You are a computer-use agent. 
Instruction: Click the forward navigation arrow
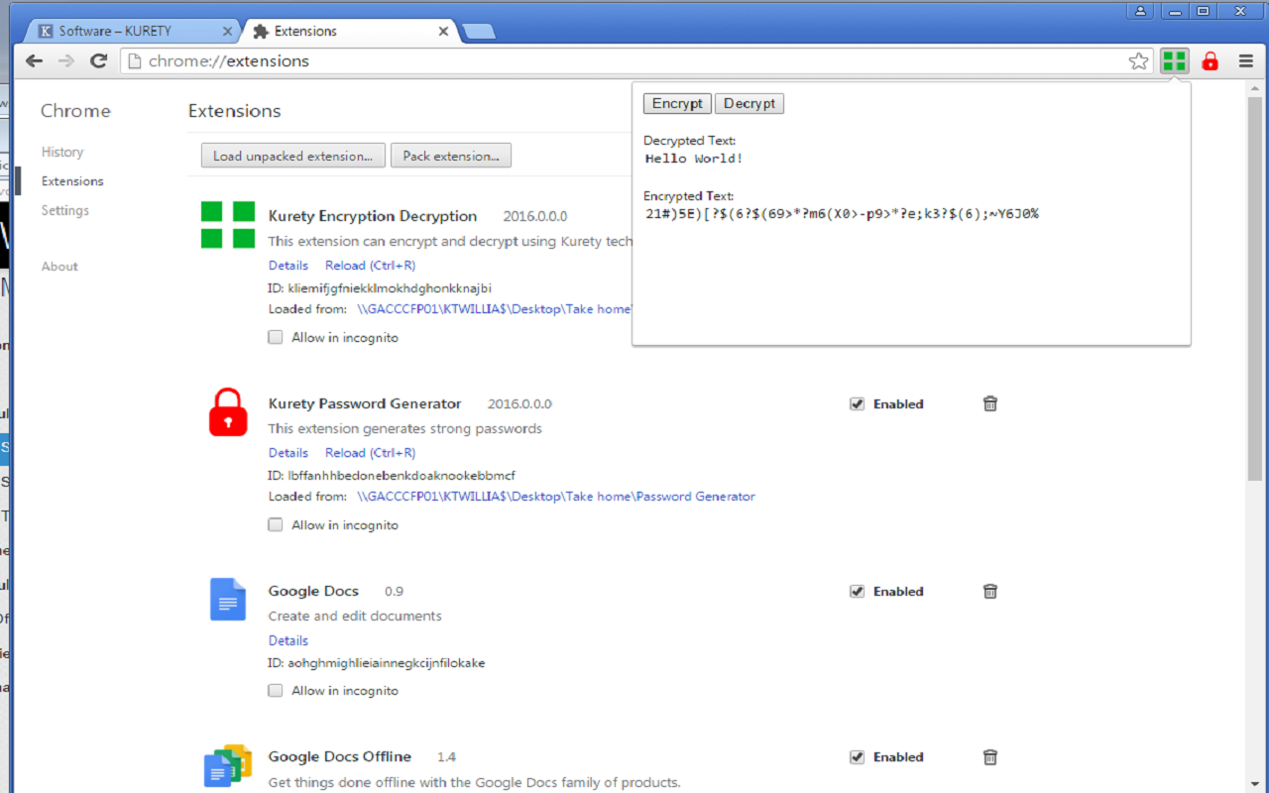65,61
